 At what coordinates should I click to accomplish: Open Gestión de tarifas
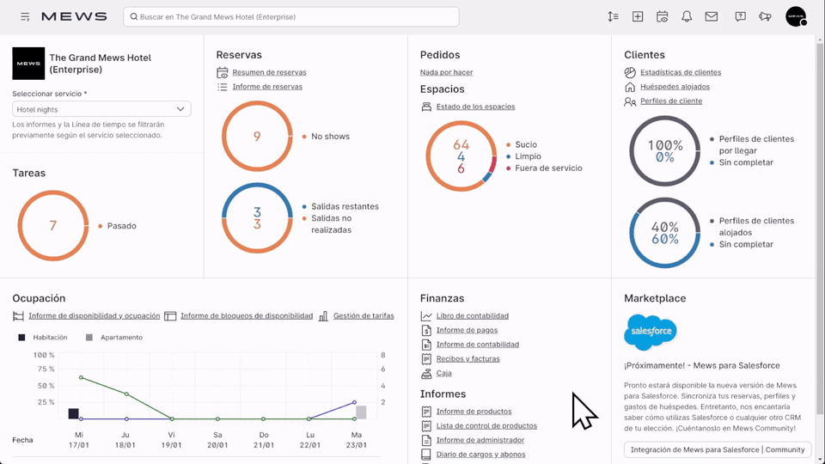coord(363,316)
